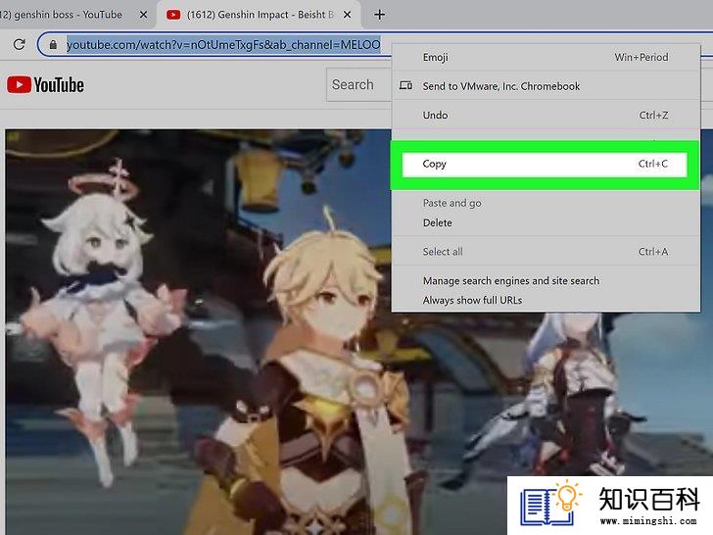Open the YouTube home logo
This screenshot has width=713, height=535.
pyautogui.click(x=45, y=85)
